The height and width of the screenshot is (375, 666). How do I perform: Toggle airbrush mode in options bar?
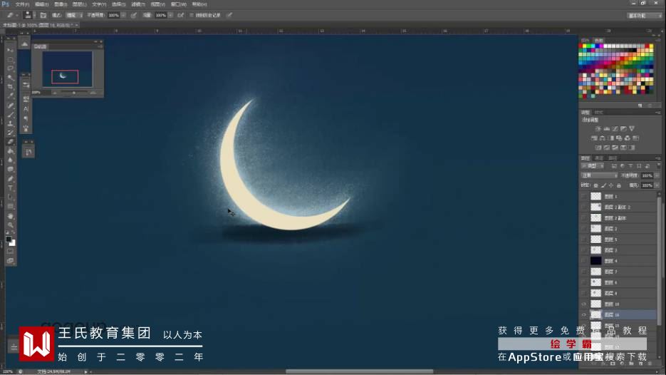point(180,15)
